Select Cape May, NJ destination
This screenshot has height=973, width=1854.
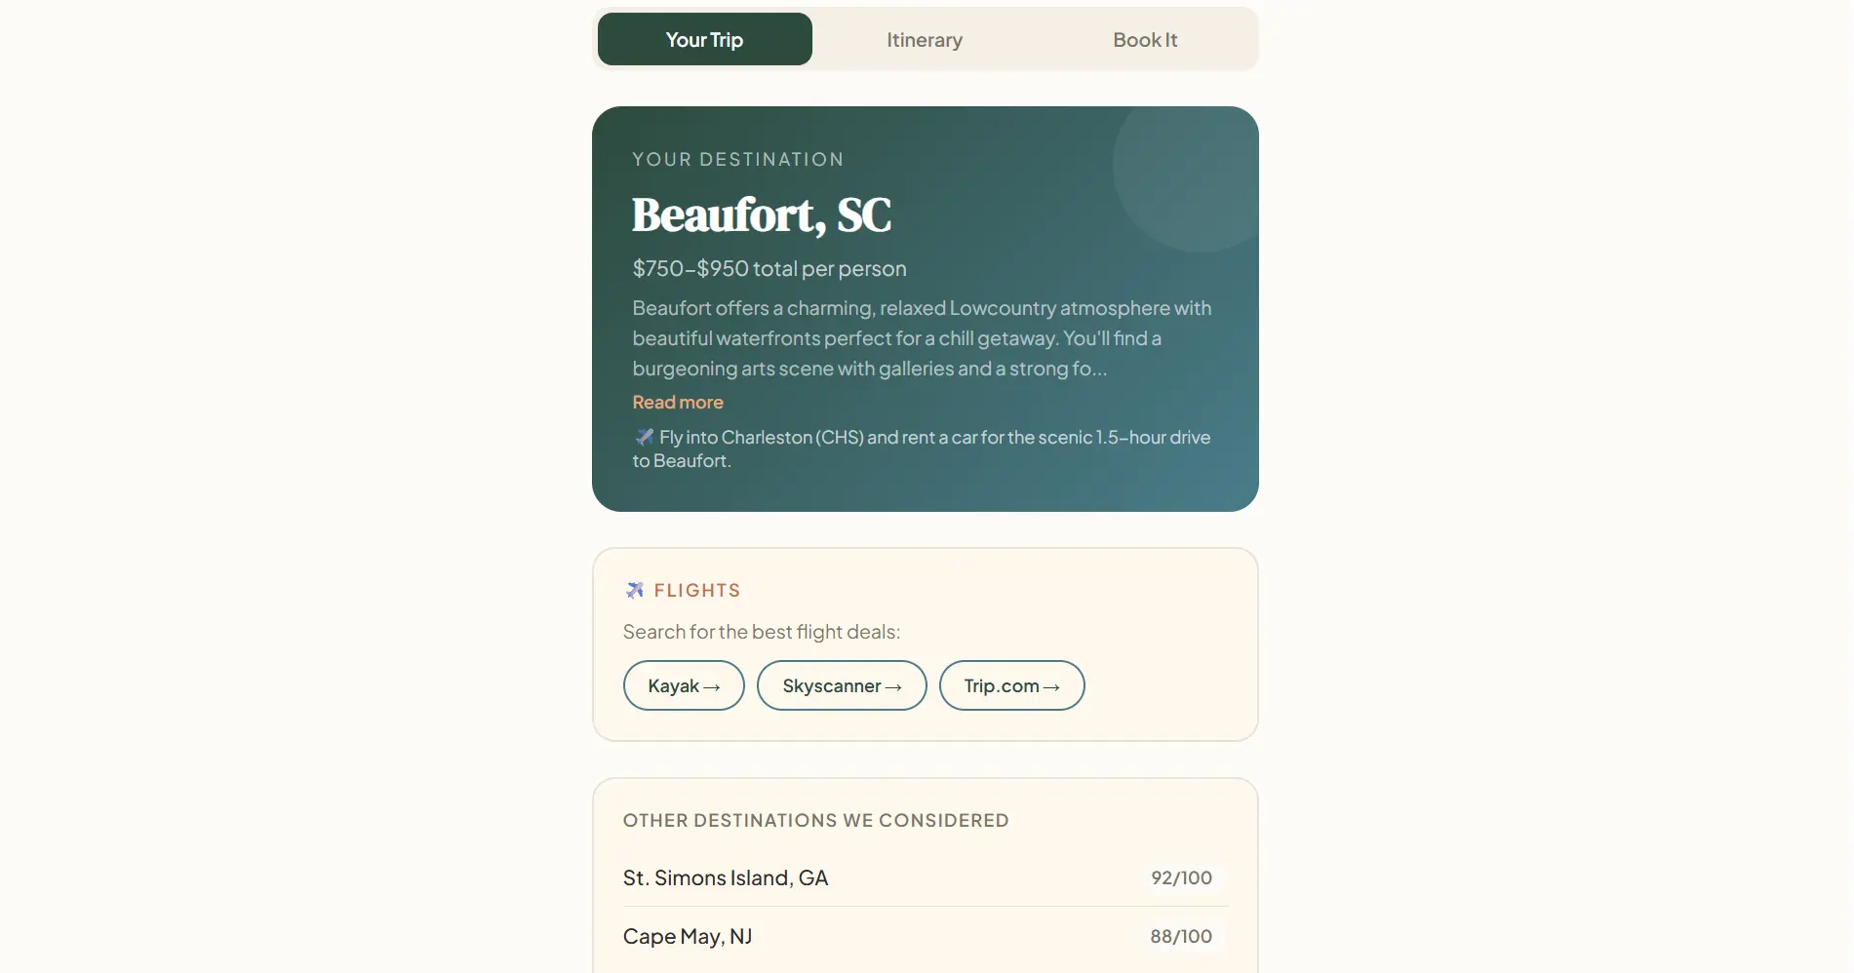point(925,936)
